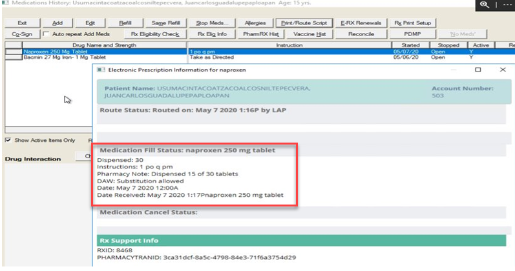Open the Stop Meds... dialog
The image size is (515, 271).
click(212, 23)
